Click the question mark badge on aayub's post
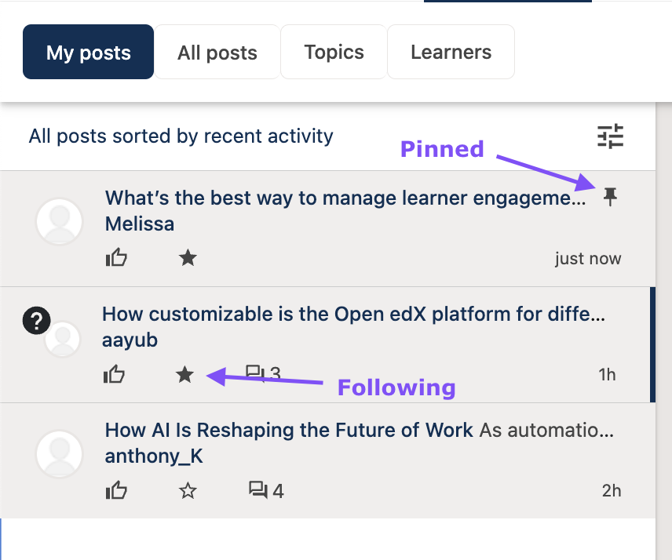Viewport: 672px width, 560px height. coord(36,320)
